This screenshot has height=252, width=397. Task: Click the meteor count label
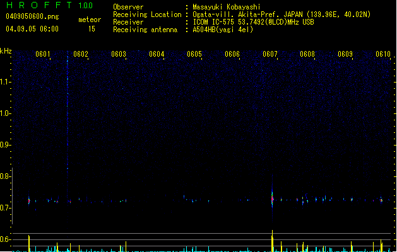tap(90, 20)
